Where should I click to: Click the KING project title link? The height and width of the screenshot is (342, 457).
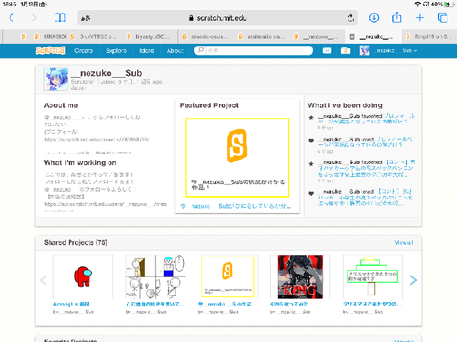[x=289, y=304]
